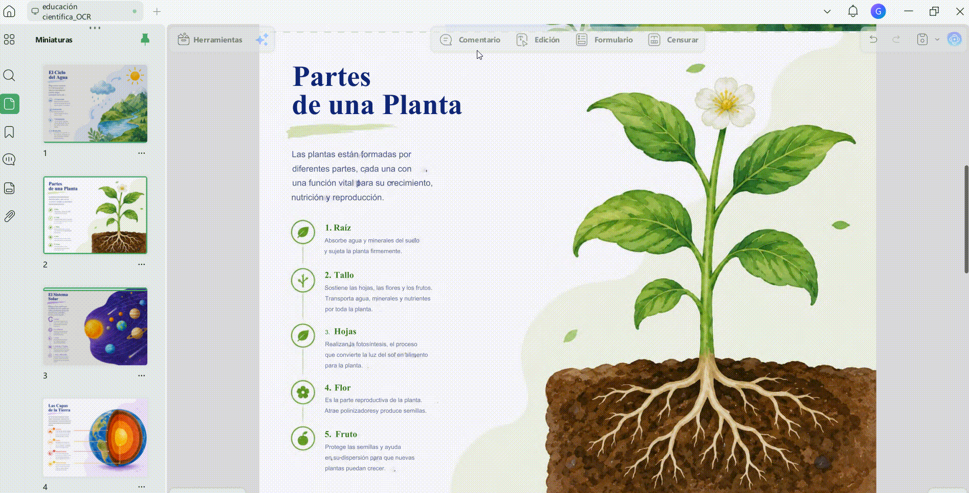Open the layers sidebar icon
This screenshot has height=493, width=969.
tap(9, 188)
